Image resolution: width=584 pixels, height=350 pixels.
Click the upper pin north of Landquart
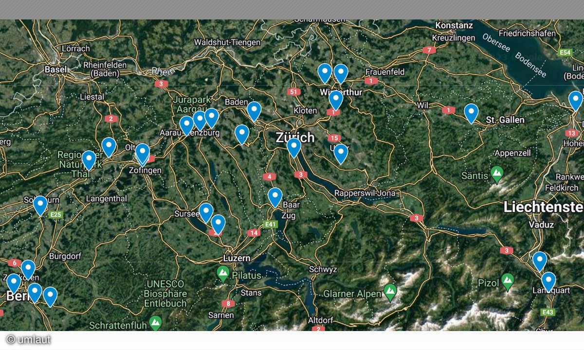tap(540, 261)
